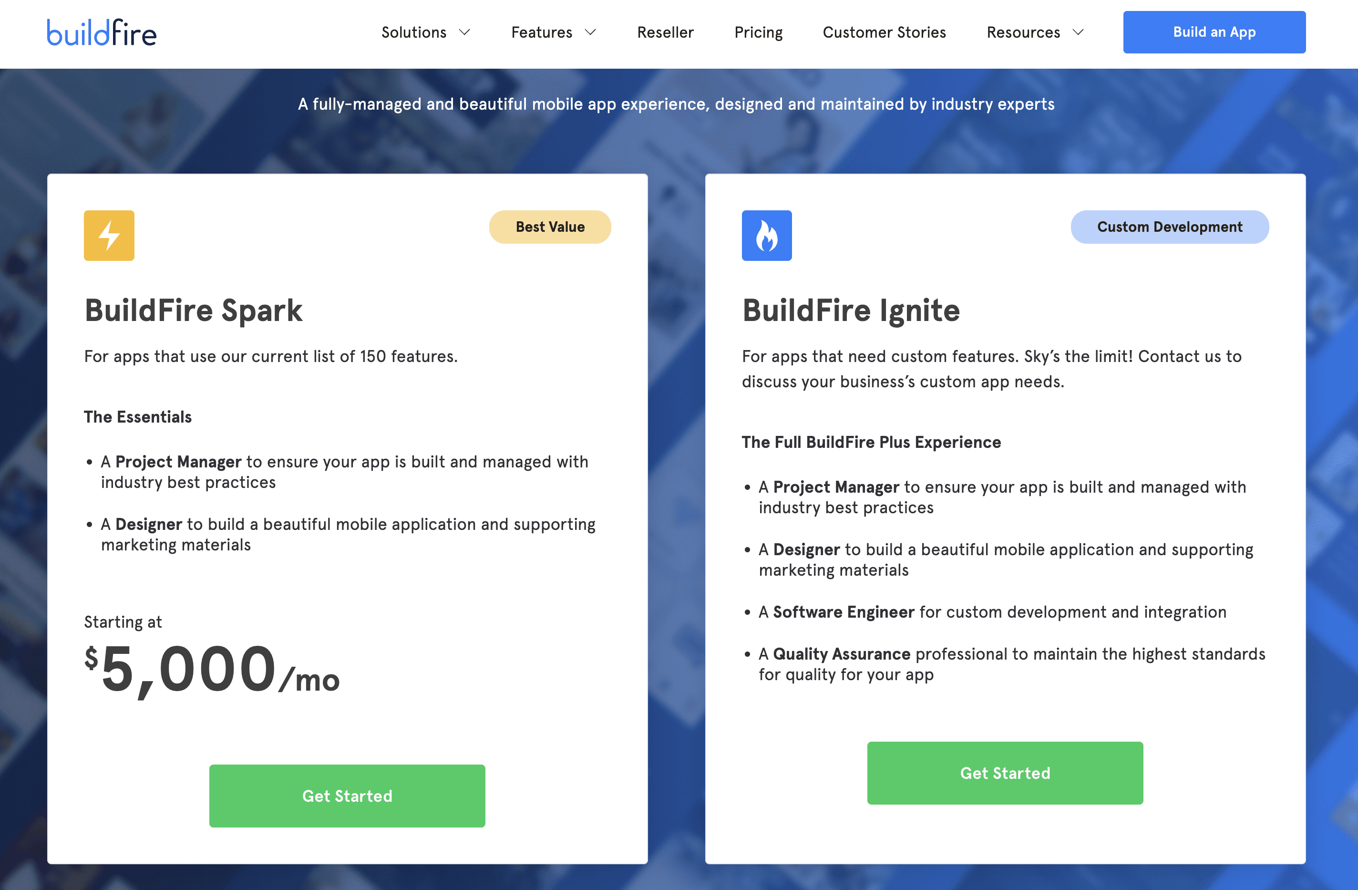Click 'The Essentials' subheading
This screenshot has width=1358, height=890.
(137, 417)
